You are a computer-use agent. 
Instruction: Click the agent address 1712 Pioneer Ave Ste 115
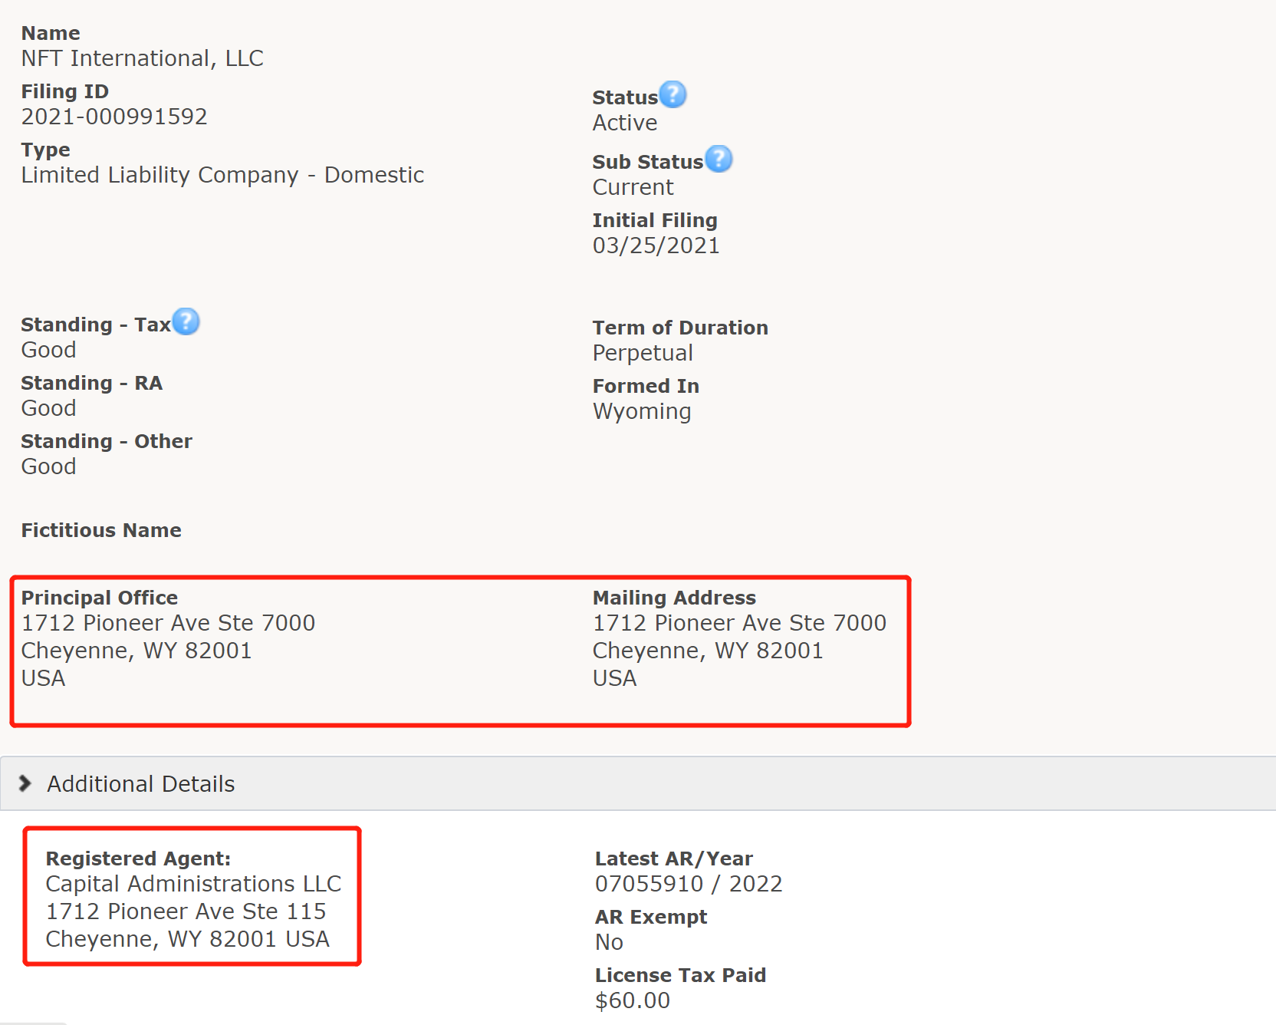pos(186,911)
